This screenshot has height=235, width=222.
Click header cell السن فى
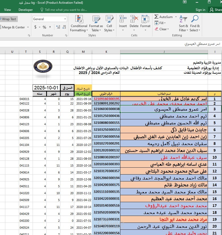click(67, 88)
